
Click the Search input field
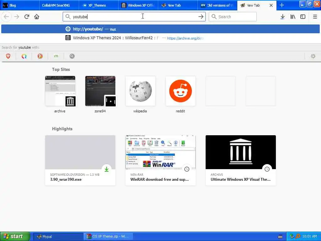(x=233, y=17)
